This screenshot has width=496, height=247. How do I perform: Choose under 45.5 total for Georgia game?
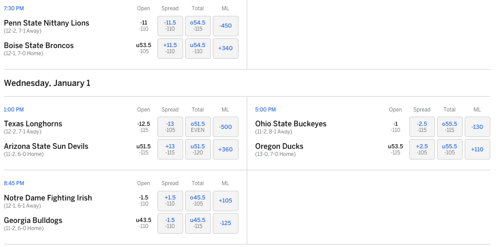pos(197,223)
